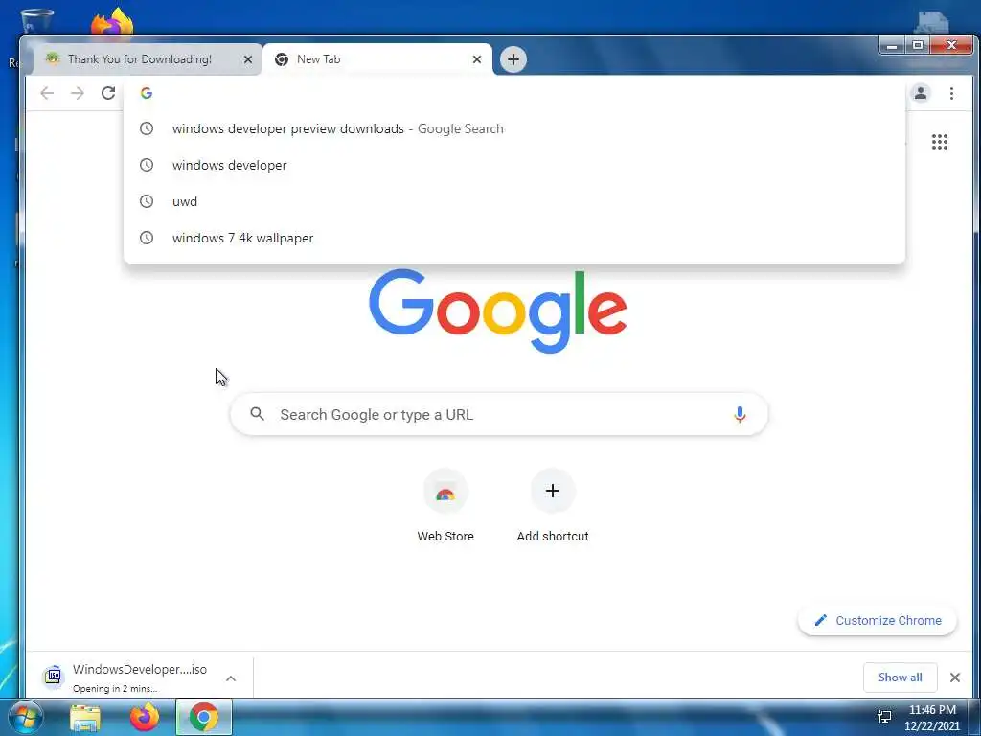Image resolution: width=981 pixels, height=736 pixels.
Task: Open the Google apps grid
Action: [x=939, y=142]
